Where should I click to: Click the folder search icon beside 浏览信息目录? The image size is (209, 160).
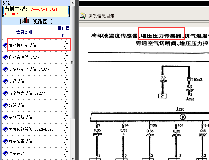tap(83, 16)
